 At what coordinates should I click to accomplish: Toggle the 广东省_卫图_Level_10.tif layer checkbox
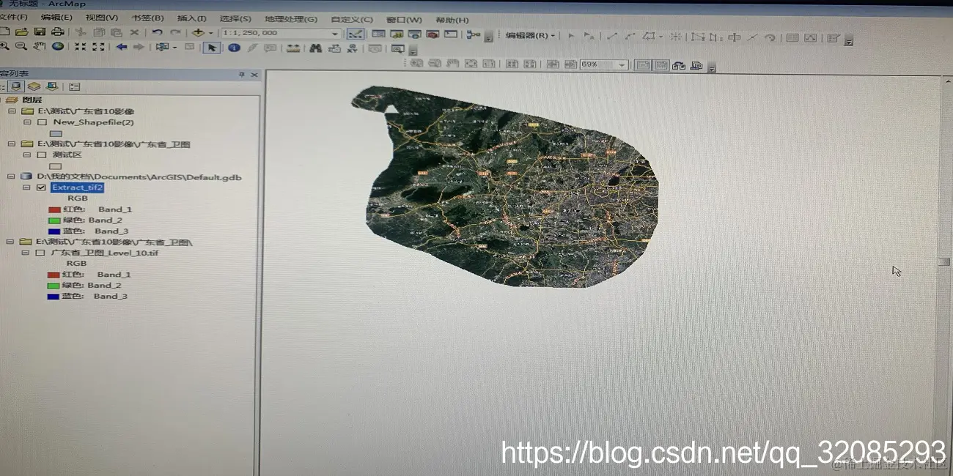41,253
